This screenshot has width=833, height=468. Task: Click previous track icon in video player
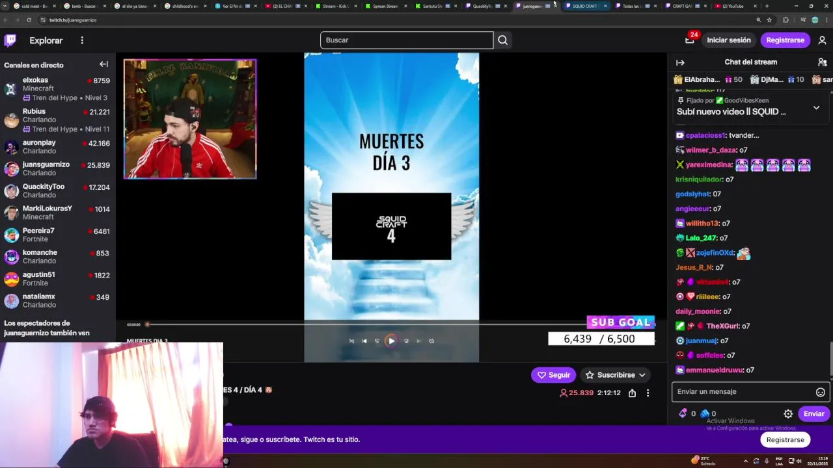[x=364, y=341]
